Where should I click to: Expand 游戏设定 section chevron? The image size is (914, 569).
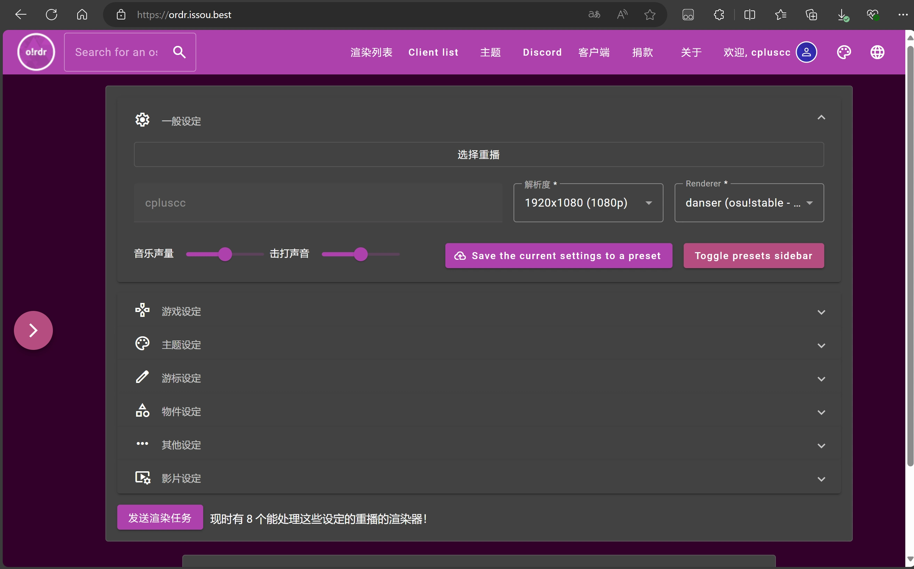coord(821,312)
